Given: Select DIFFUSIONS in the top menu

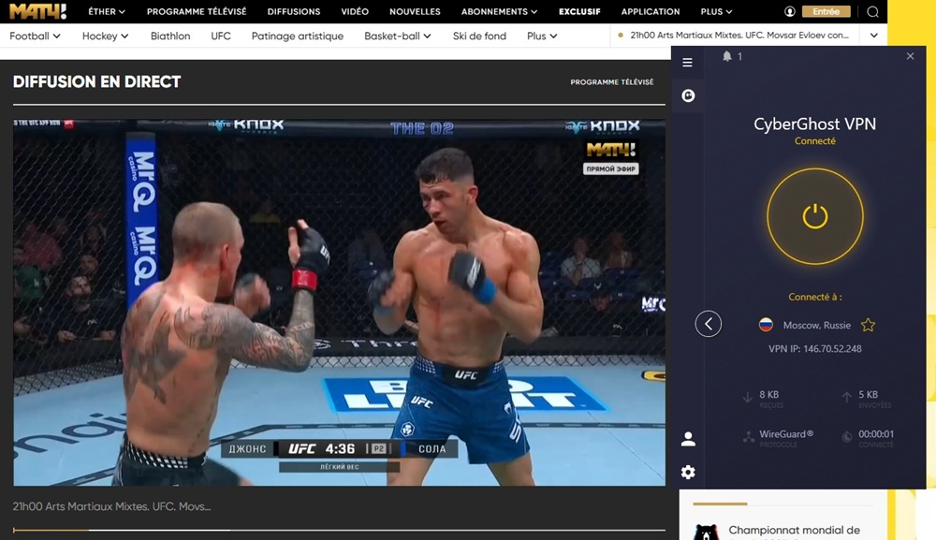Looking at the screenshot, I should click(293, 11).
